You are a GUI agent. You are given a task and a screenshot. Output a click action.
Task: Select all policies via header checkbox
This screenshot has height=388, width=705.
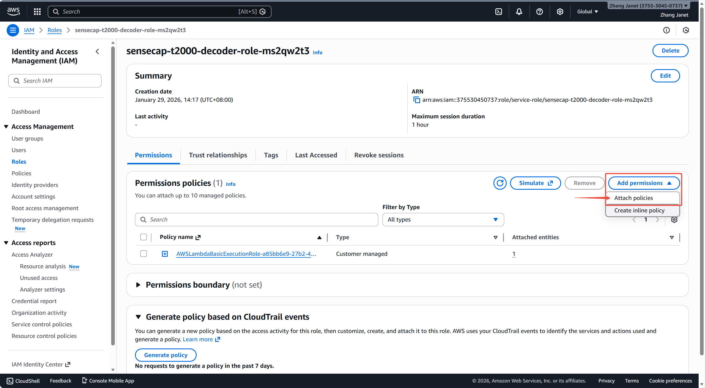(x=144, y=237)
